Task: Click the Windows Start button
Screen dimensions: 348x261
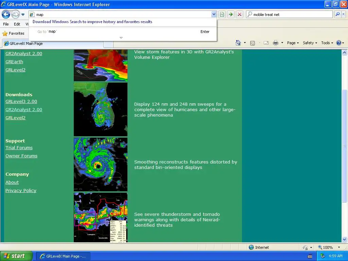Action: pyautogui.click(x=16, y=256)
